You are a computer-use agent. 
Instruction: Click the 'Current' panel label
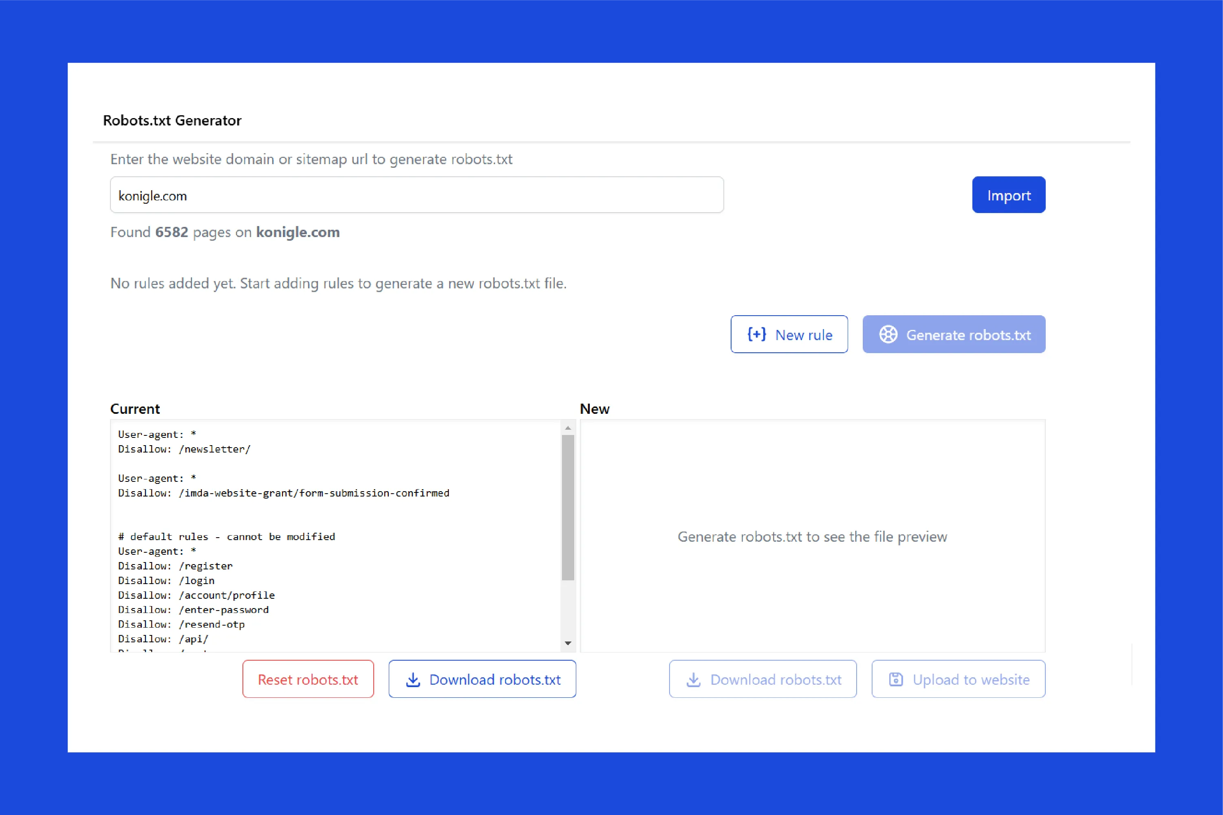tap(134, 409)
